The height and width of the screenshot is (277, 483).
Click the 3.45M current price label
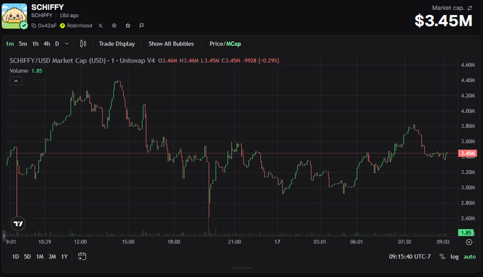[x=467, y=153]
